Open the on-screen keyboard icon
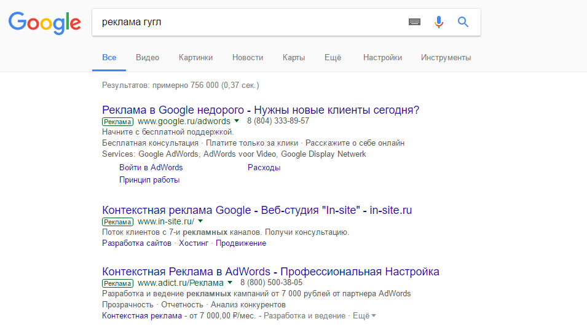This screenshot has width=587, height=327. [415, 22]
